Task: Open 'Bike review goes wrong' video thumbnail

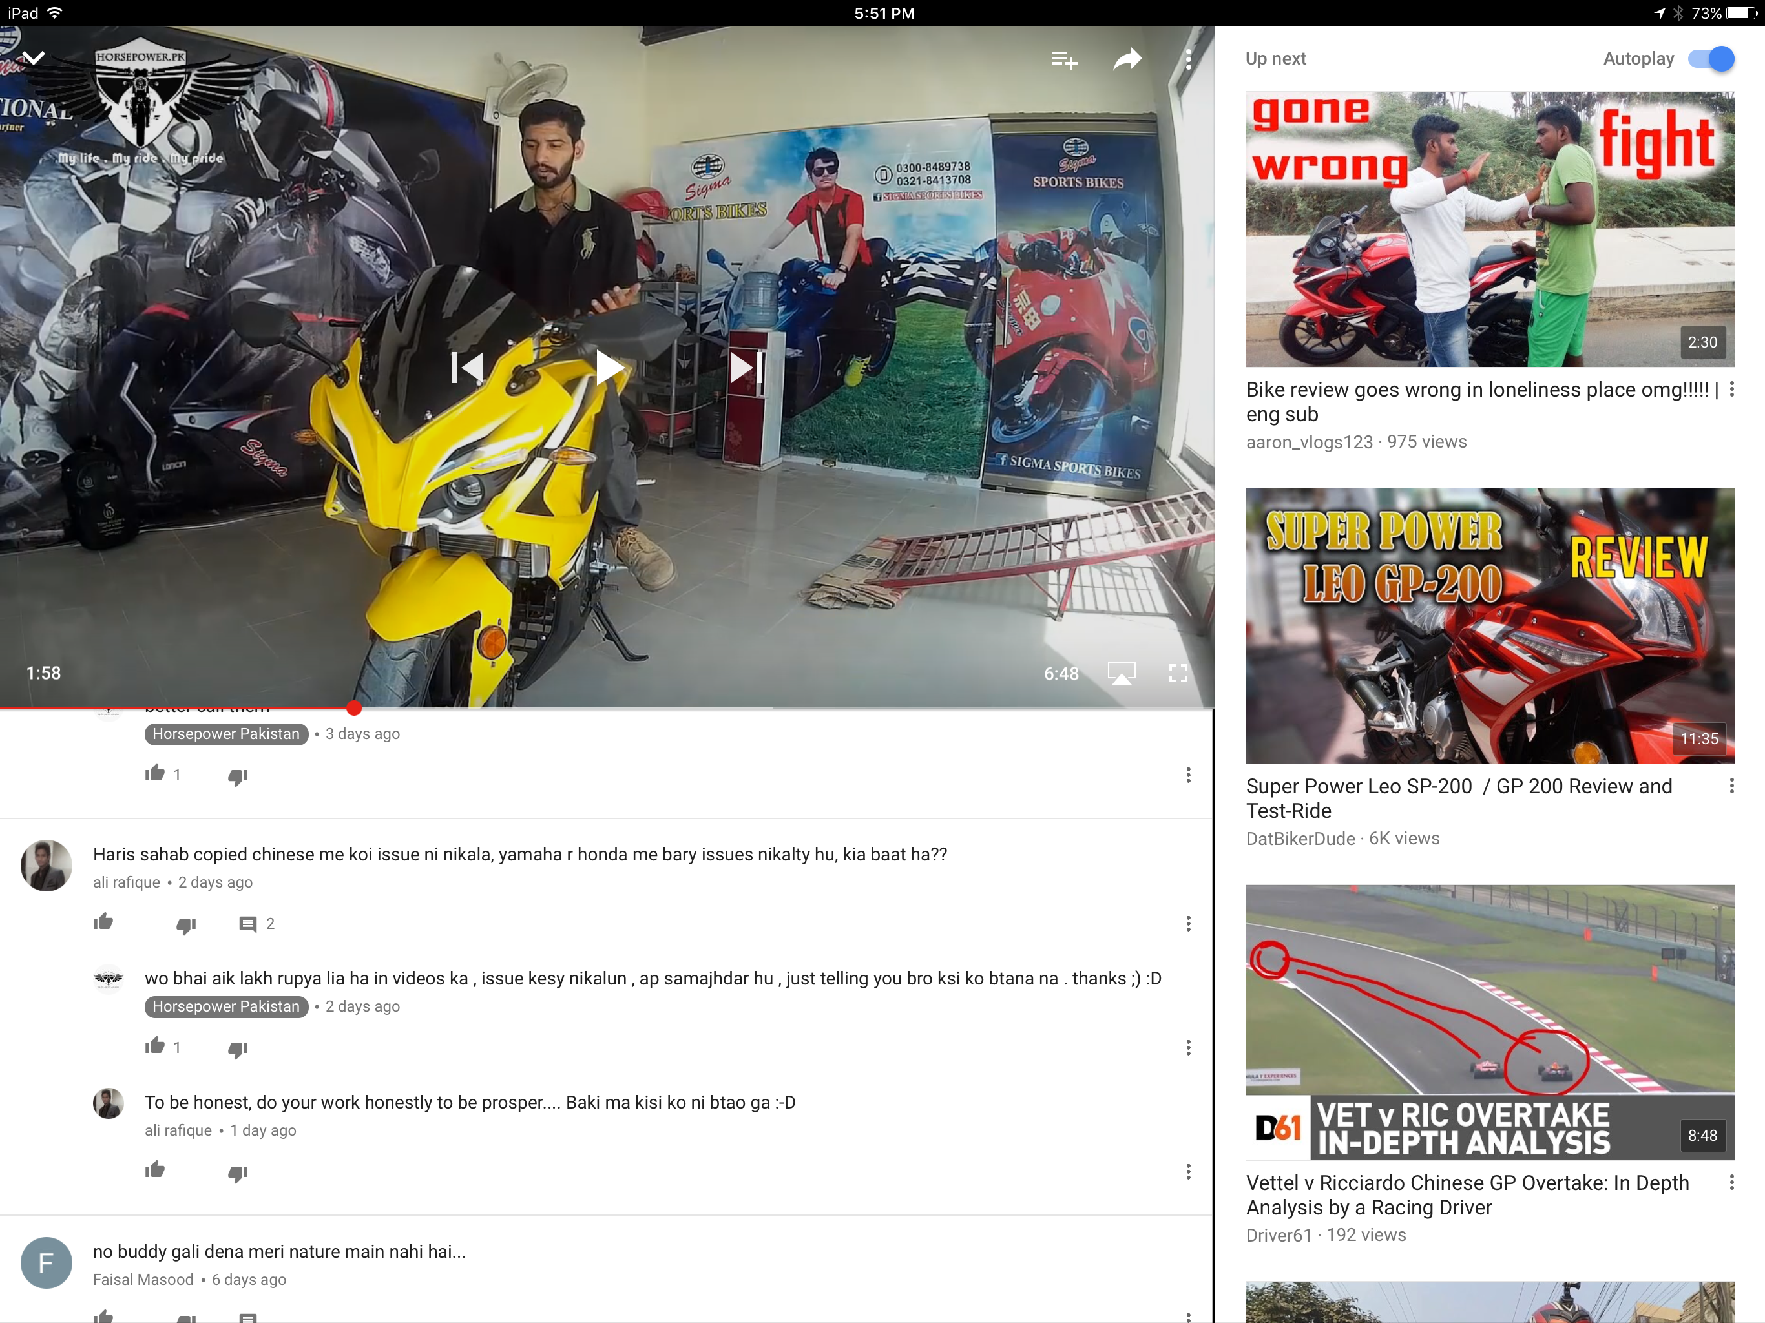Action: click(x=1490, y=229)
